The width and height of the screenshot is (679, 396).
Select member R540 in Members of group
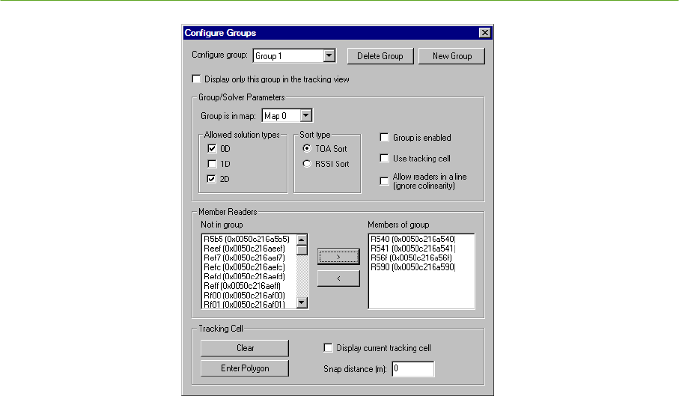[x=421, y=239]
